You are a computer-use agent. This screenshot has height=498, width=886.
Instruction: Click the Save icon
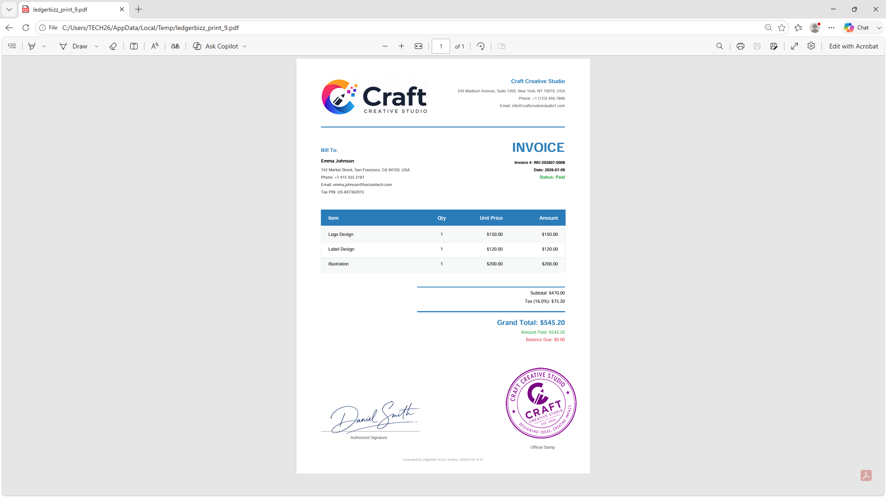[x=757, y=46]
